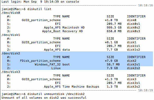
Task: Click the 'FDisk_partition_scheme' type entry
Action: pyautogui.click(x=40, y=61)
